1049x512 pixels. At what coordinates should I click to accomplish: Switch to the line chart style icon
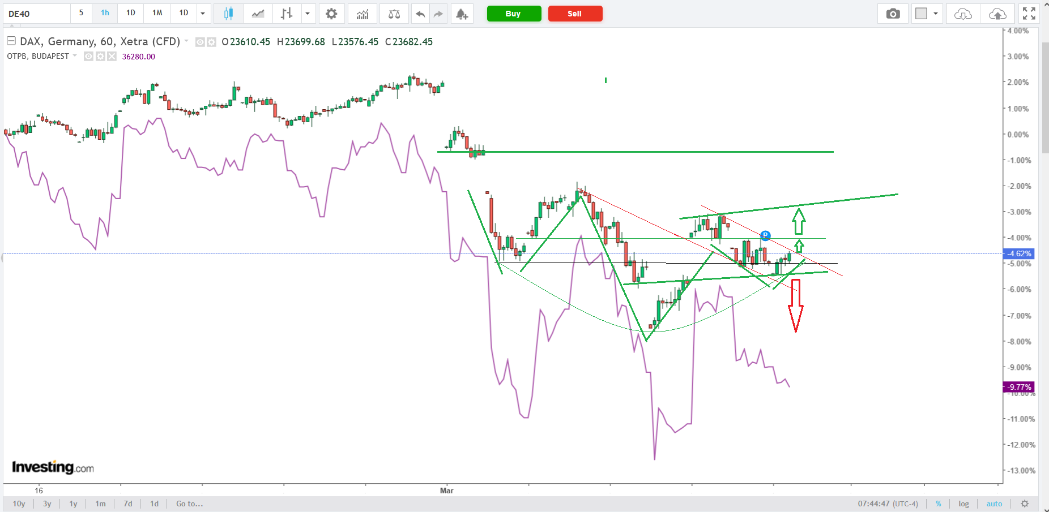(258, 14)
